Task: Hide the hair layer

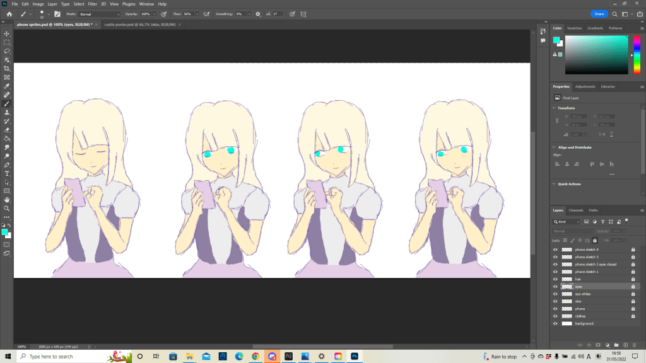Action: coord(556,279)
